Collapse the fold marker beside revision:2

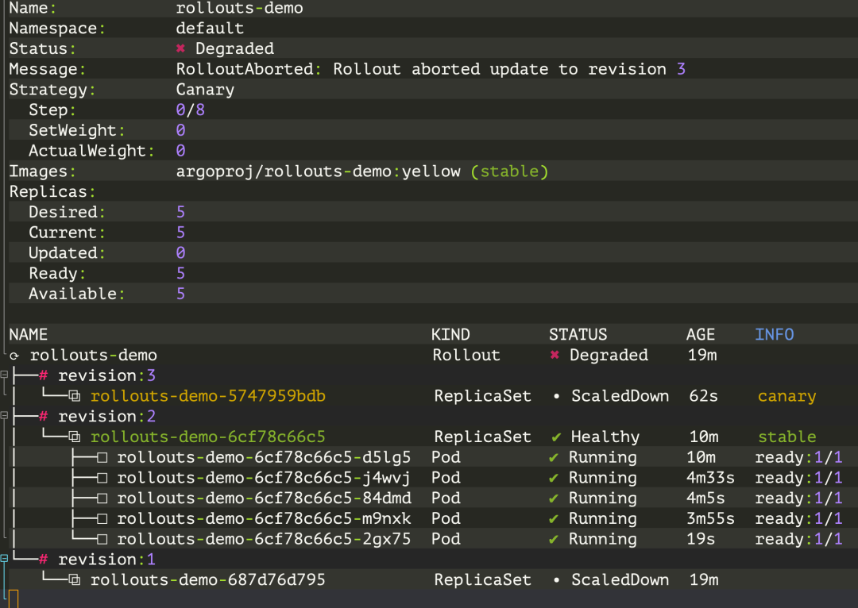click(x=4, y=416)
